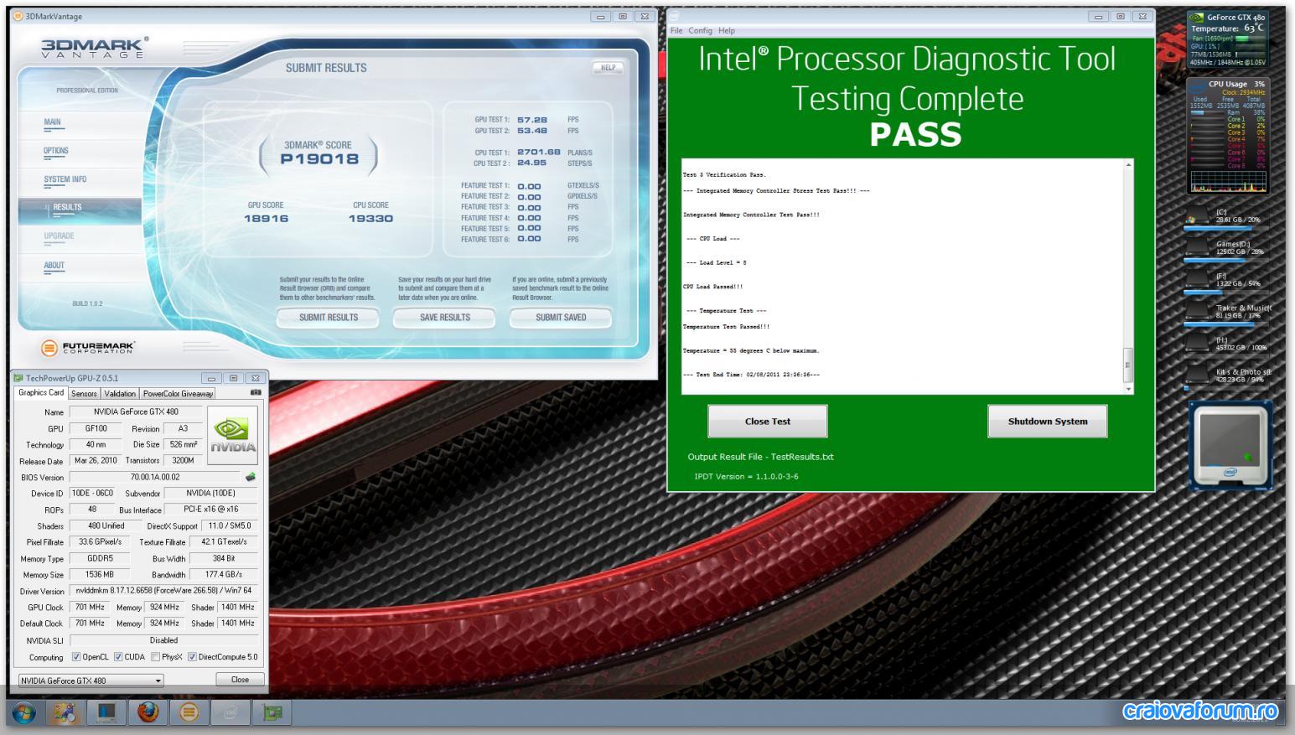Open the Help menu in Intel Diagnostic Tool
Screen dimensions: 1295x735
pyautogui.click(x=726, y=30)
